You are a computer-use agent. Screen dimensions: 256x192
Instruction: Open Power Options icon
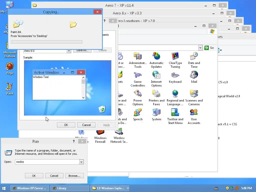138,98
